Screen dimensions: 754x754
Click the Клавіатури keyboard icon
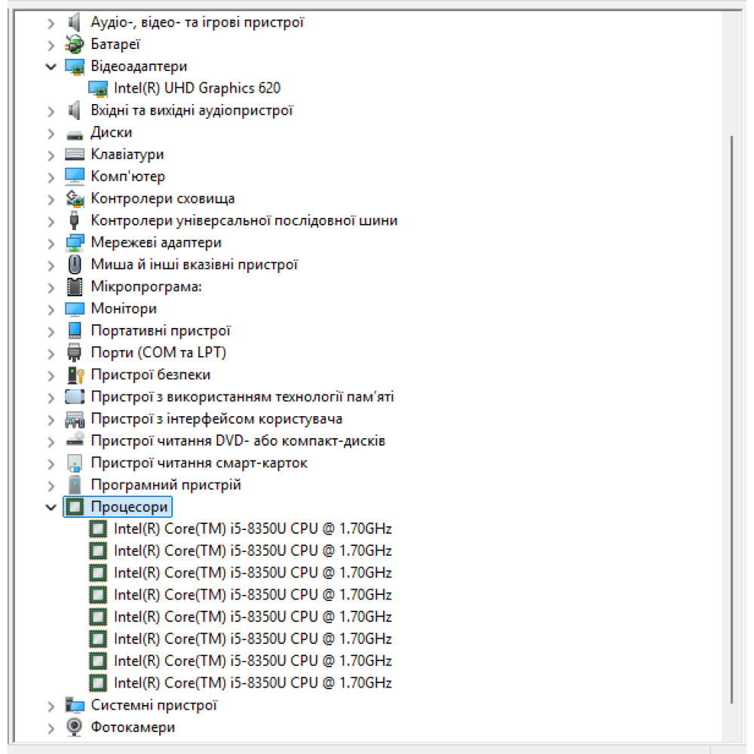pos(75,155)
